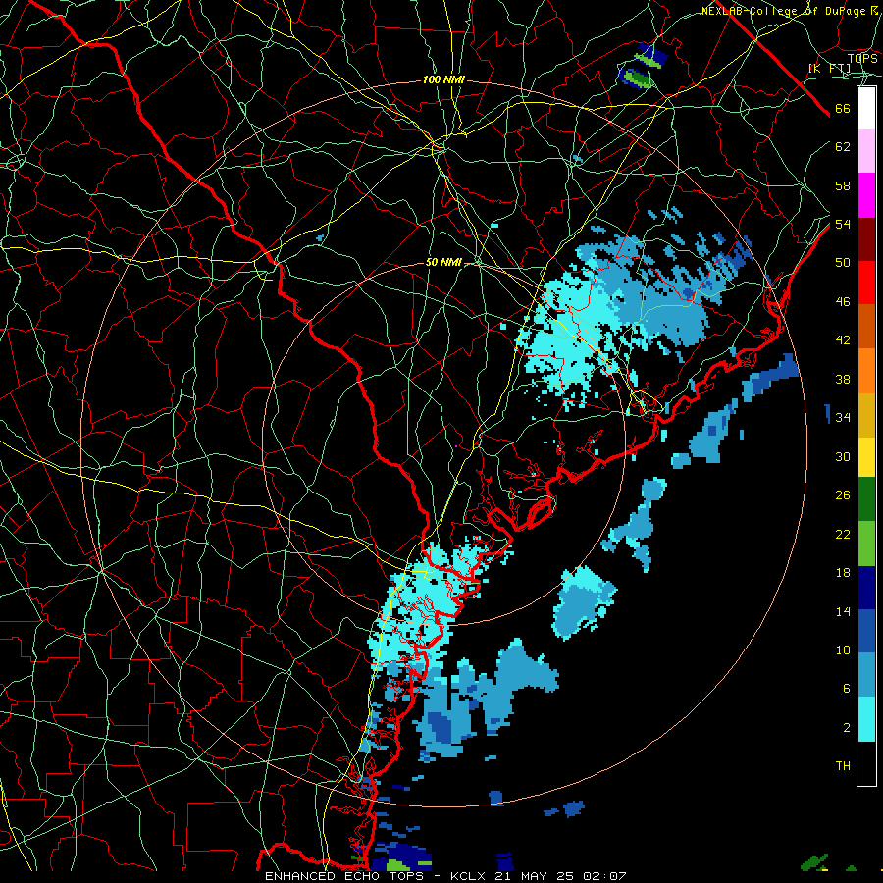The height and width of the screenshot is (883, 883).
Task: Select the "38" legend number
Action: coord(843,380)
